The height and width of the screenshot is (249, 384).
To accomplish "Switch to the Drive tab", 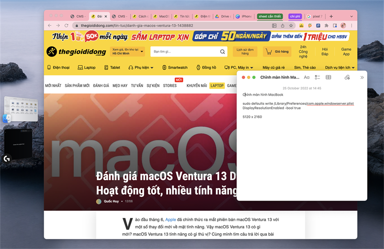I will pos(223,16).
